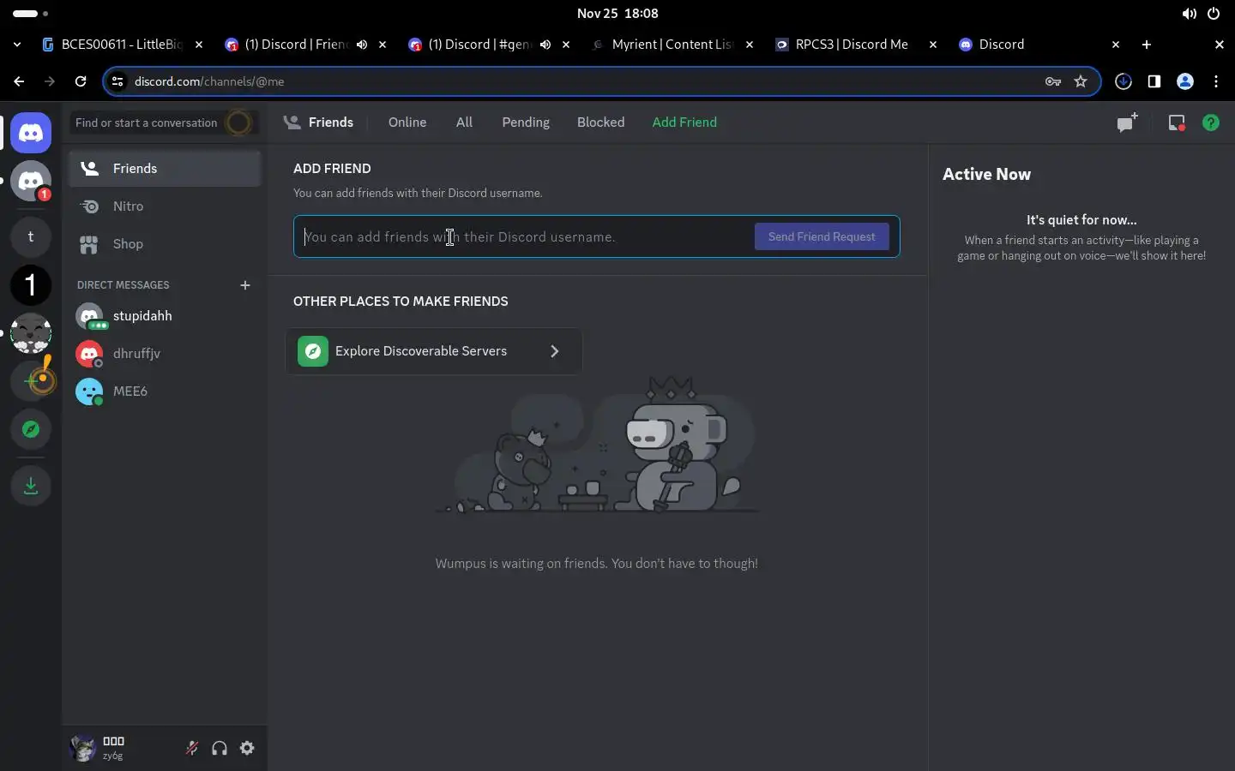Open direct message with MEE6
Screen dimensions: 1235x771
click(165, 391)
